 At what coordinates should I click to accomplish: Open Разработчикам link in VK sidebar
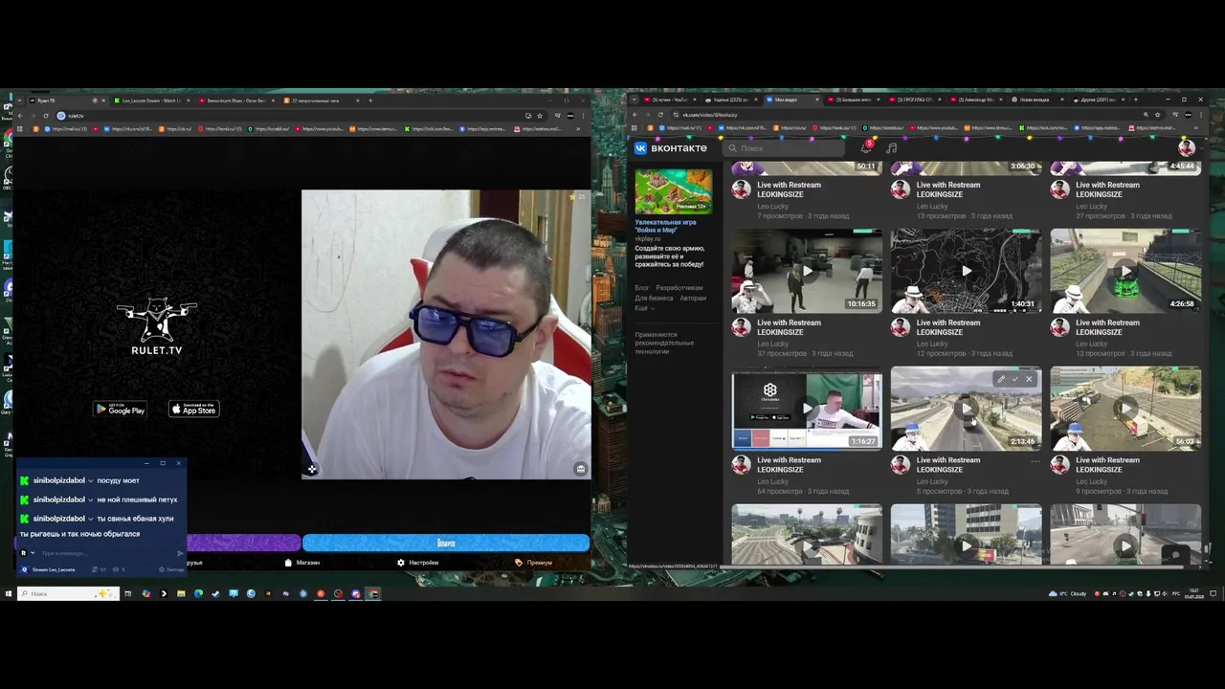coord(679,288)
